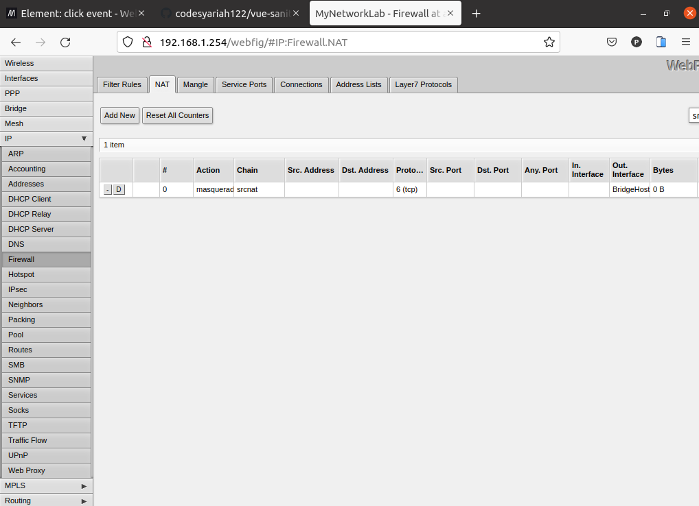Open Accounting under IP
This screenshot has width=699, height=506.
[x=47, y=169]
